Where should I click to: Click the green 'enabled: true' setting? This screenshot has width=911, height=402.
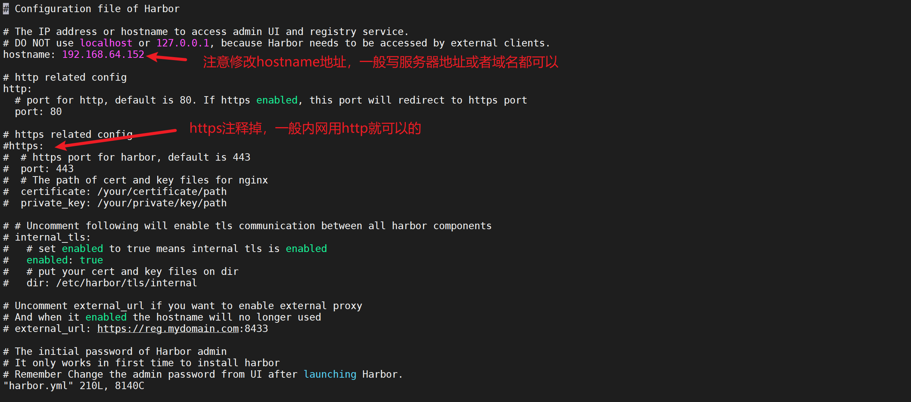[x=65, y=260]
